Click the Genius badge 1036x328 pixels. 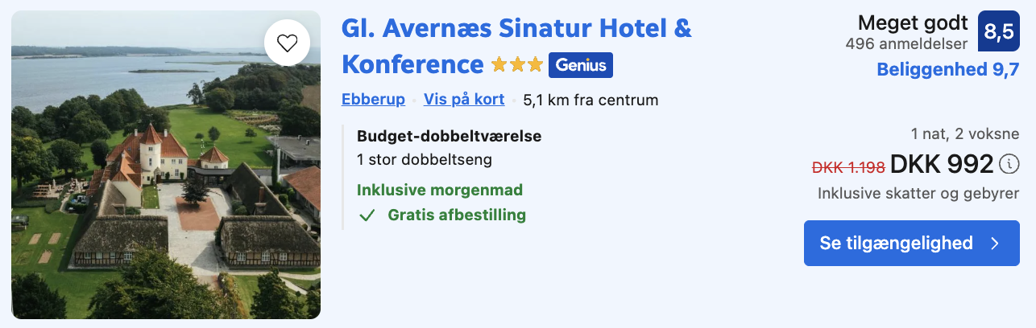(580, 65)
